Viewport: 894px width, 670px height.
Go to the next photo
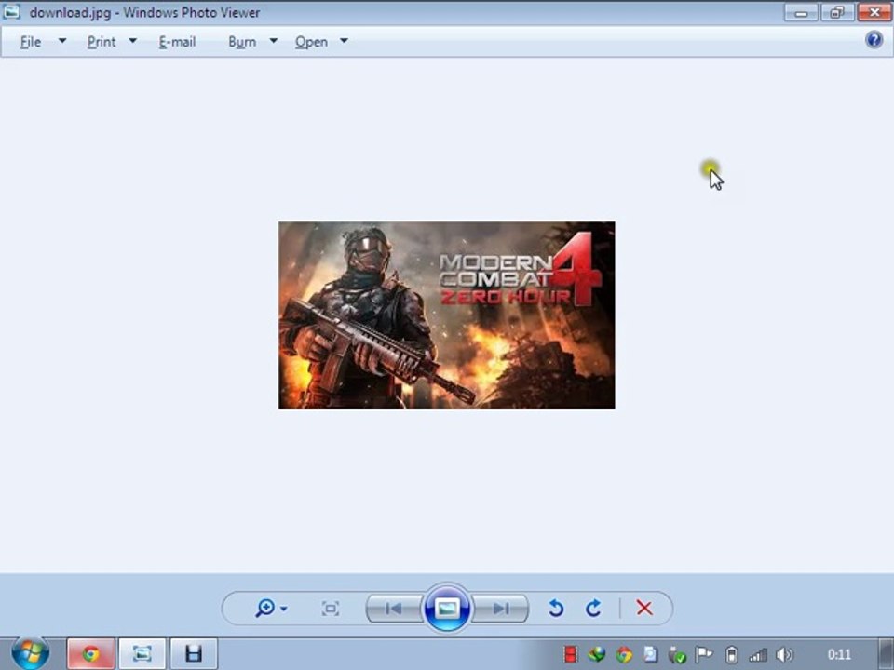[501, 609]
